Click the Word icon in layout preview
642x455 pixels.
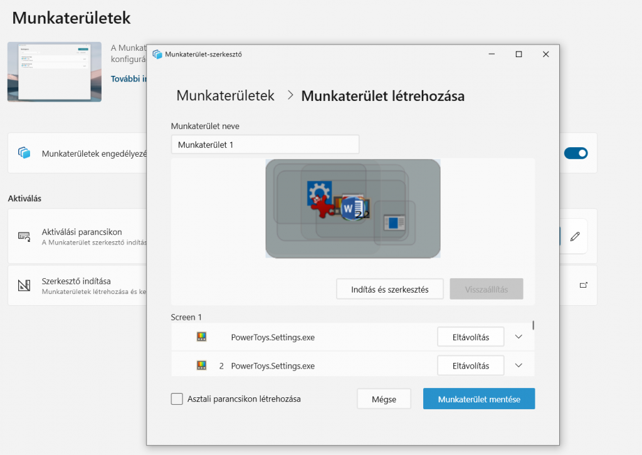pyautogui.click(x=352, y=208)
